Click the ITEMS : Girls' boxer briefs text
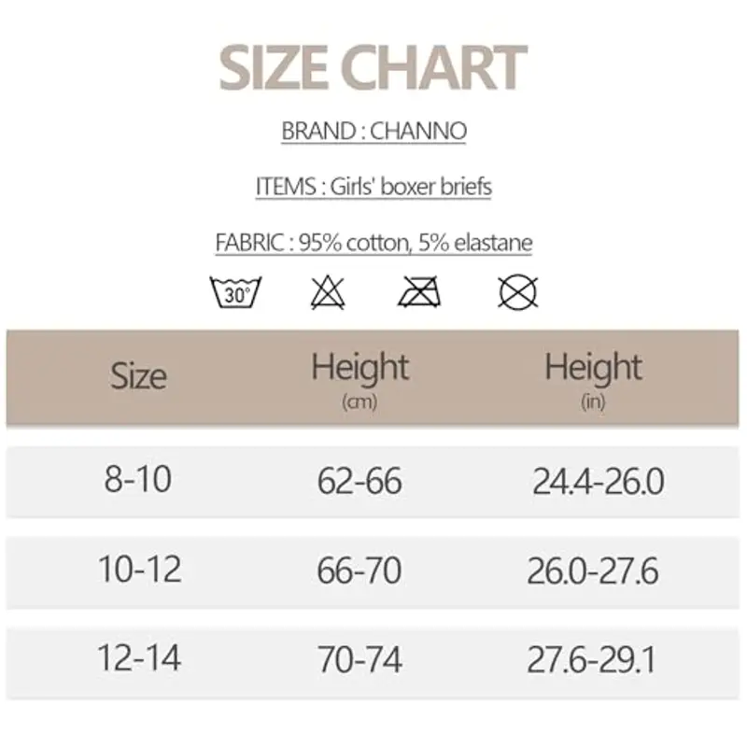 (373, 187)
